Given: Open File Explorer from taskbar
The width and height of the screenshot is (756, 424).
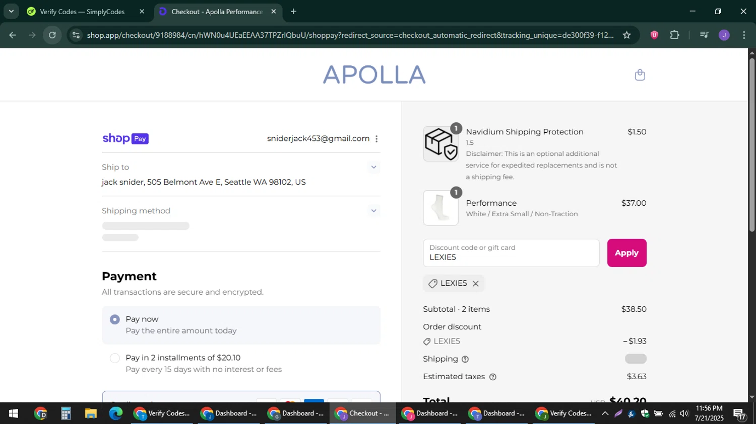Looking at the screenshot, I should coord(91,414).
